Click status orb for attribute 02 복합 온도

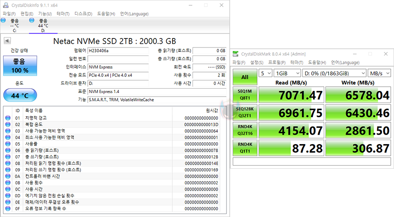coord(8,124)
